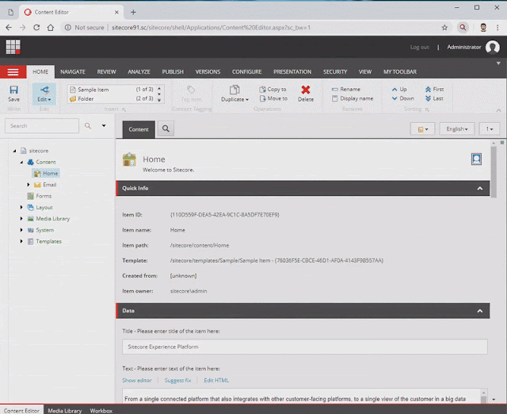This screenshot has height=414, width=507.
Task: Open the Sitecore launchpad grid icon
Action: pyautogui.click(x=13, y=47)
